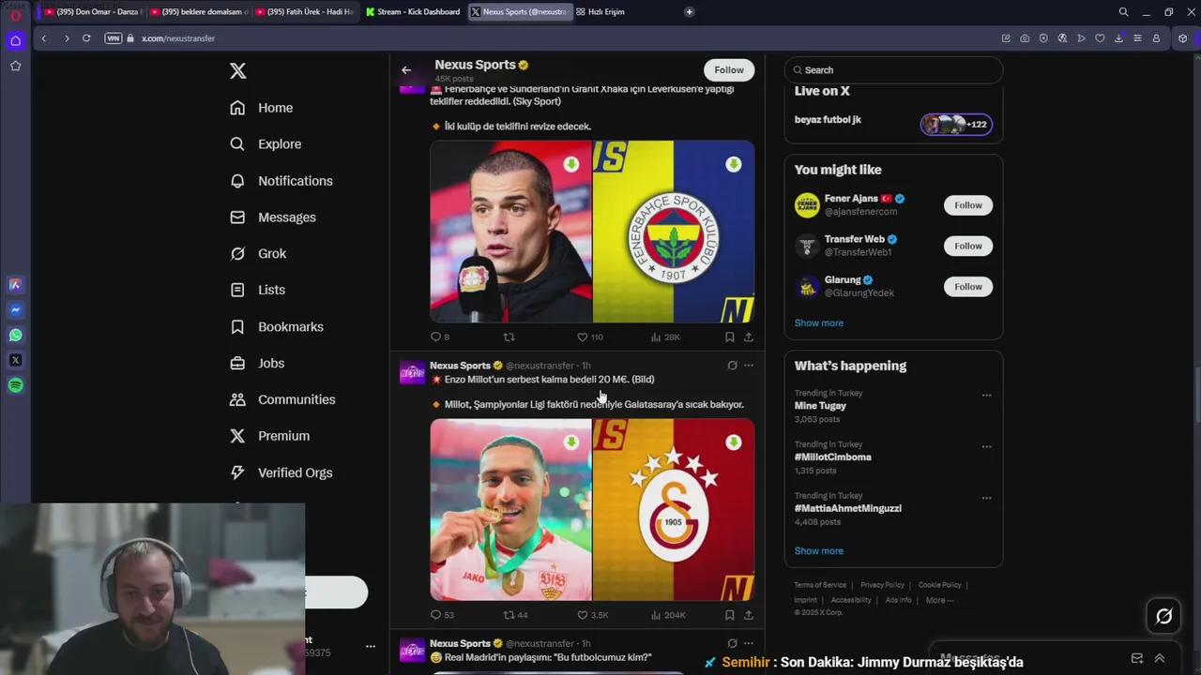Open Verified Orgs
The height and width of the screenshot is (675, 1201).
click(x=281, y=473)
